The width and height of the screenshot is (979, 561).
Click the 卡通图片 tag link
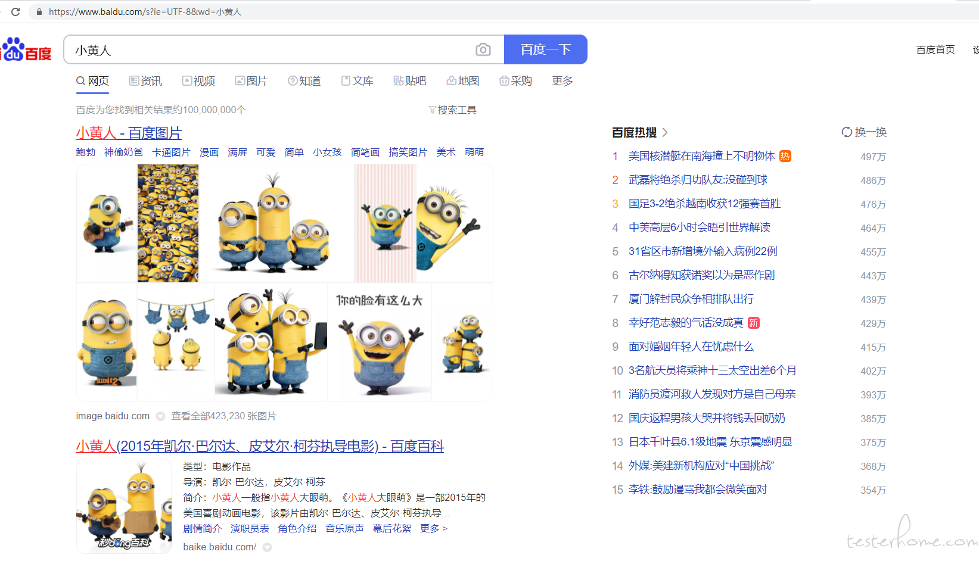(x=171, y=152)
